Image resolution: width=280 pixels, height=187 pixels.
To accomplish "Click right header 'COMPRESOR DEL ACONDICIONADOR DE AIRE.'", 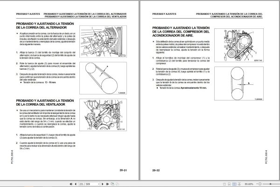I will 237,17.
